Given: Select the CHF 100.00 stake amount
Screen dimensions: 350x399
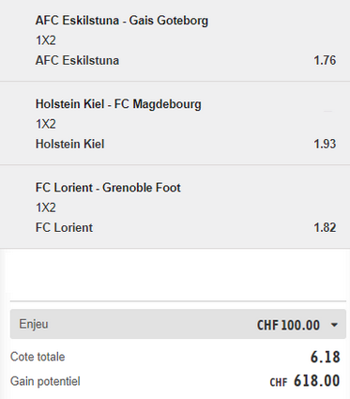Looking at the screenshot, I should 288,325.
